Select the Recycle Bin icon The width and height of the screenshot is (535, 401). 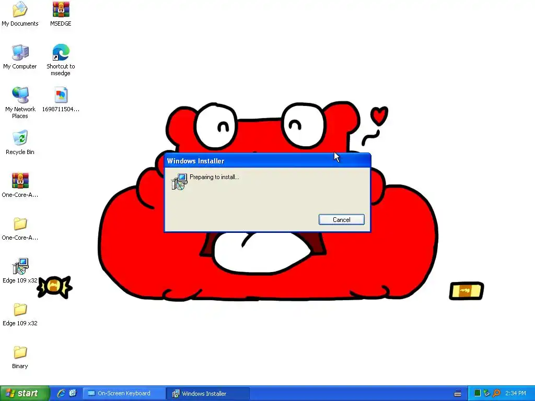20,138
